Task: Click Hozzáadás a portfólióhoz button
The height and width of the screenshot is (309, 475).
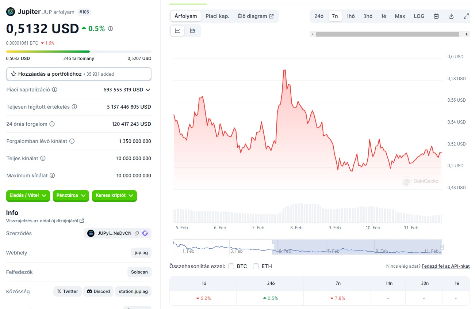Action: pos(79,74)
